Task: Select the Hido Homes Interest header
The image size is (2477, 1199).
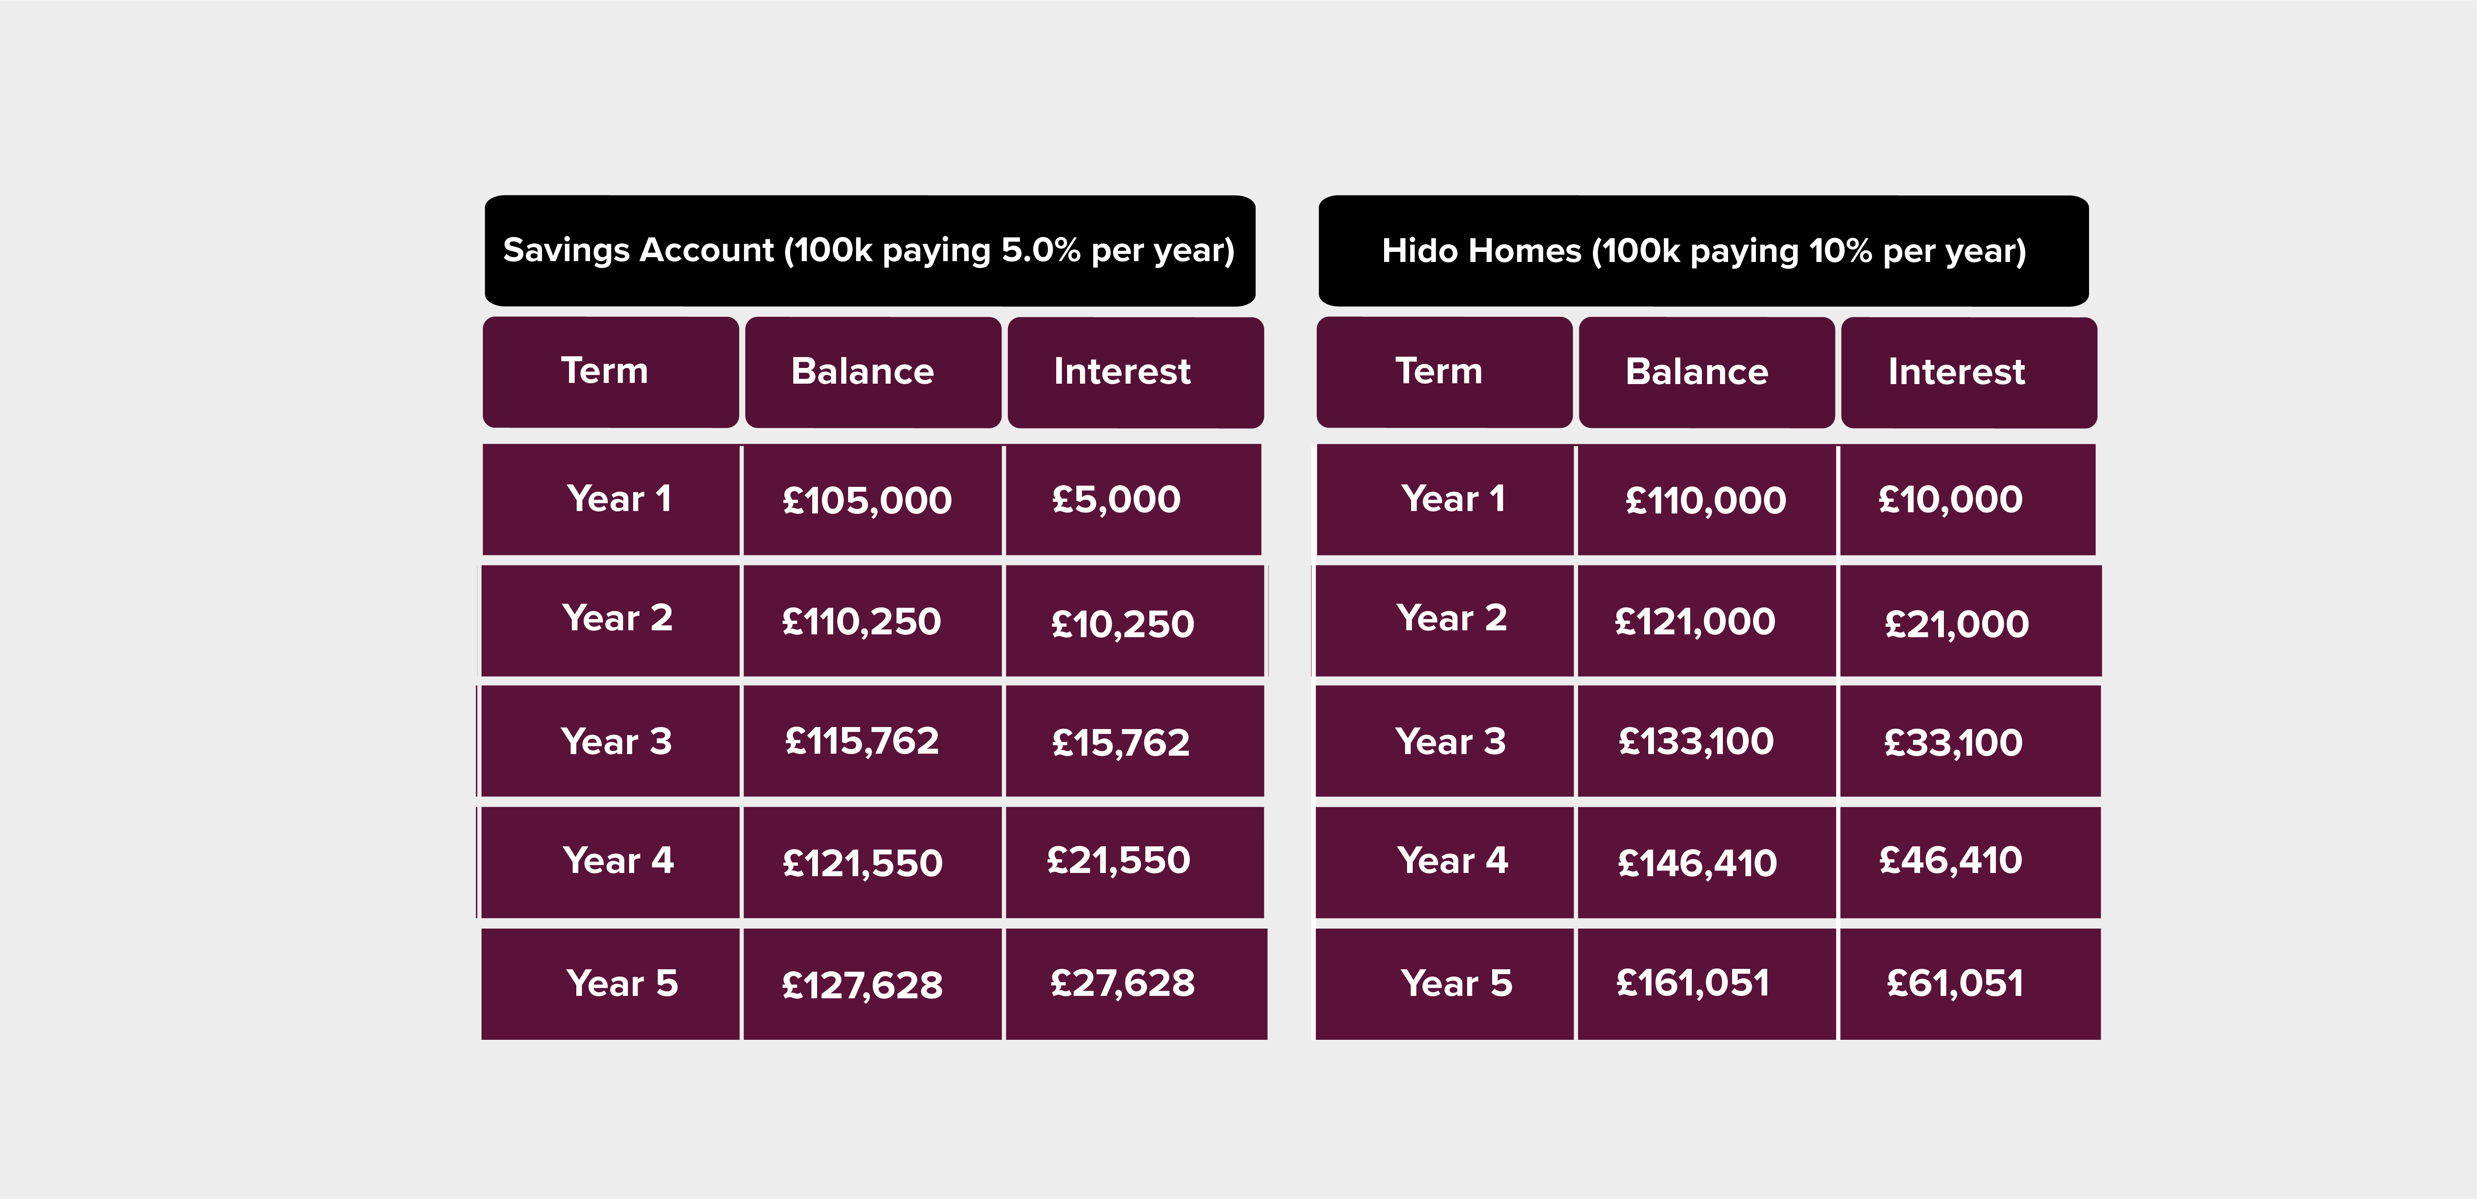Action: 1969,372
